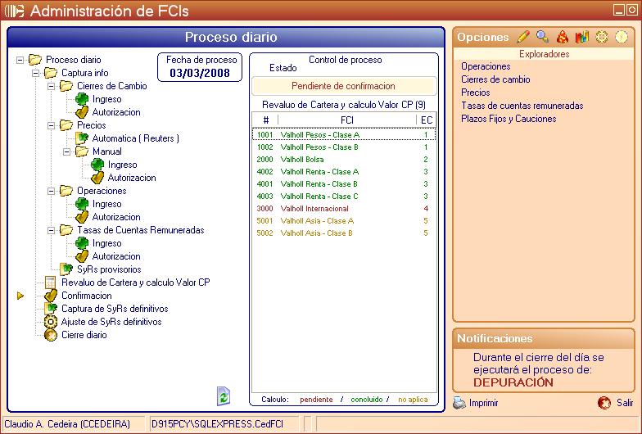The width and height of the screenshot is (642, 434).
Task: Click the Autorizacion icon under Tasas de Cuentas Remuneradas
Action: 82,256
